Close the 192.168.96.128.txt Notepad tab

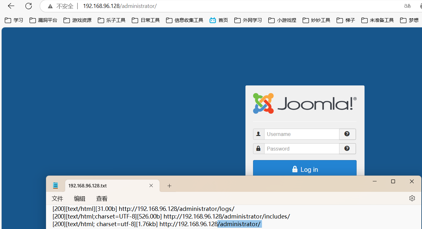coord(151,185)
